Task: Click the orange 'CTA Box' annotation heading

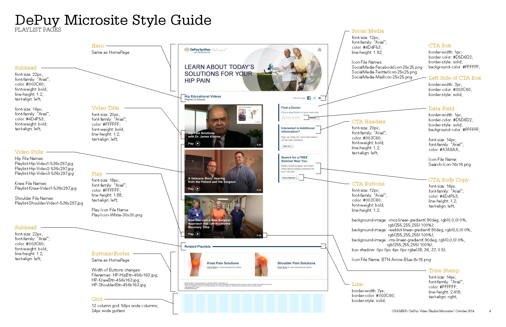Action: 440,45
